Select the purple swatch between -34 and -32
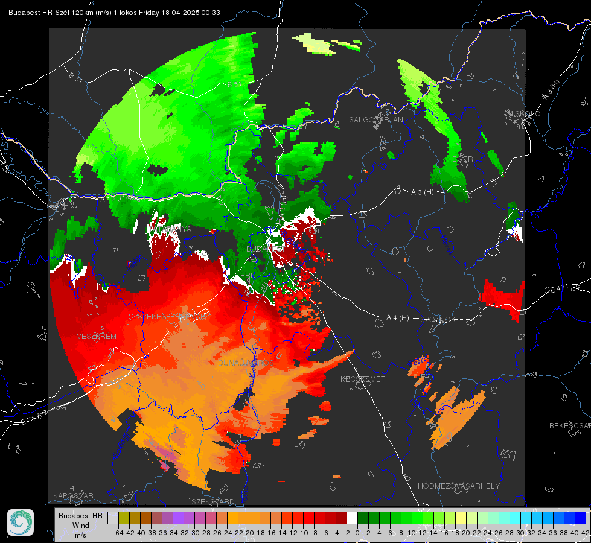 178,518
